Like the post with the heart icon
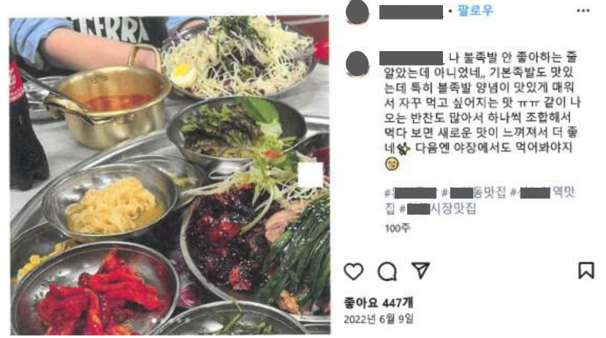Viewport: 606px width, 338px height. point(354,271)
